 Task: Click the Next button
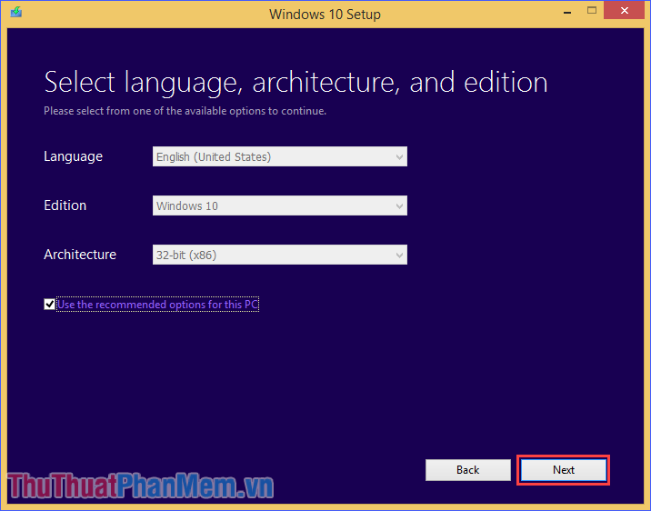click(564, 470)
